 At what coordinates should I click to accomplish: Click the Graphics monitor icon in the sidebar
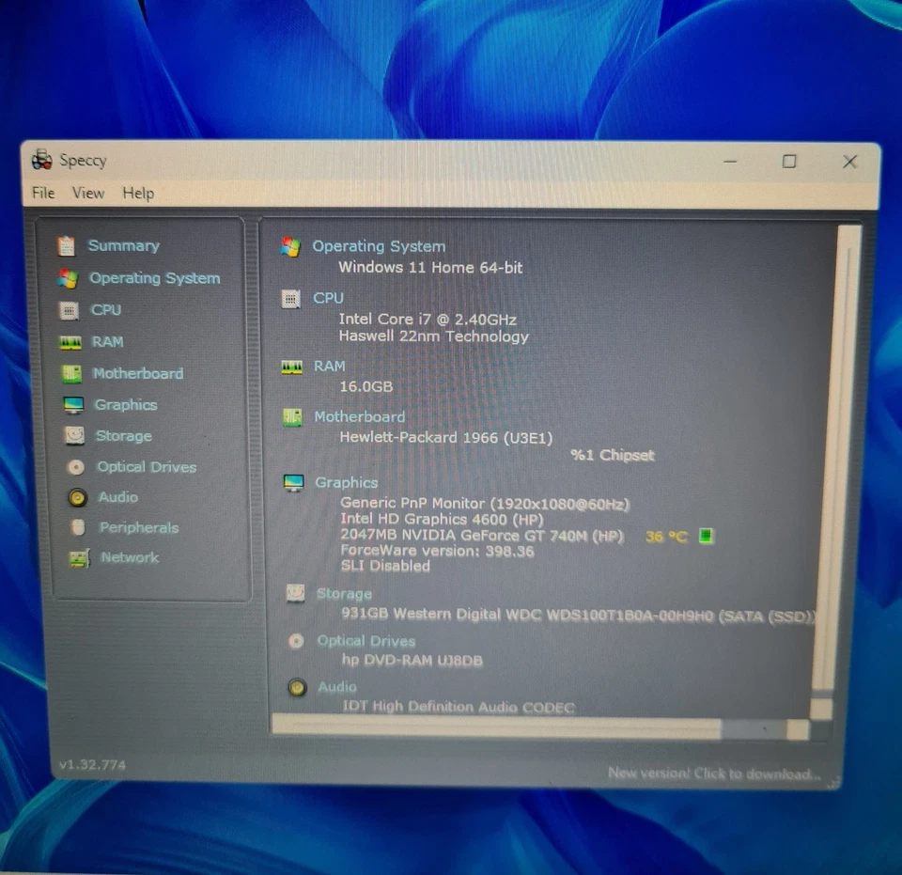(x=75, y=405)
